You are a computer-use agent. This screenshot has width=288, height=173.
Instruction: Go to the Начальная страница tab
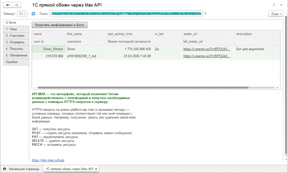click(x=22, y=169)
